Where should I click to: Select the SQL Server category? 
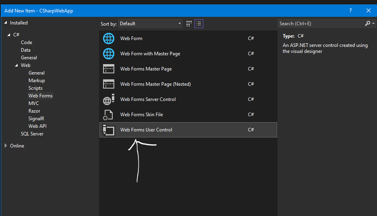(32, 134)
